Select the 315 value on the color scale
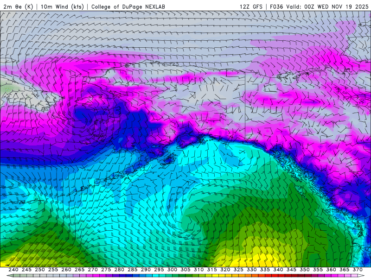Image resolution: width=371 pixels, height=278 pixels. click(x=212, y=270)
